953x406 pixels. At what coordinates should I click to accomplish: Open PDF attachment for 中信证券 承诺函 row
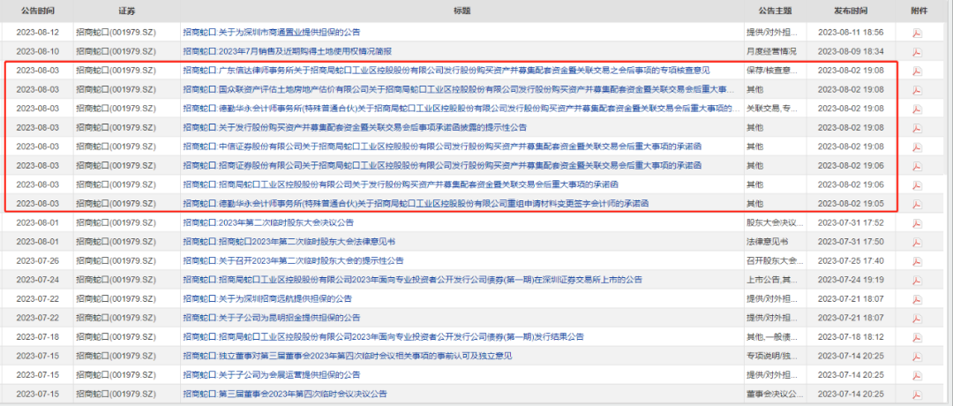point(917,147)
